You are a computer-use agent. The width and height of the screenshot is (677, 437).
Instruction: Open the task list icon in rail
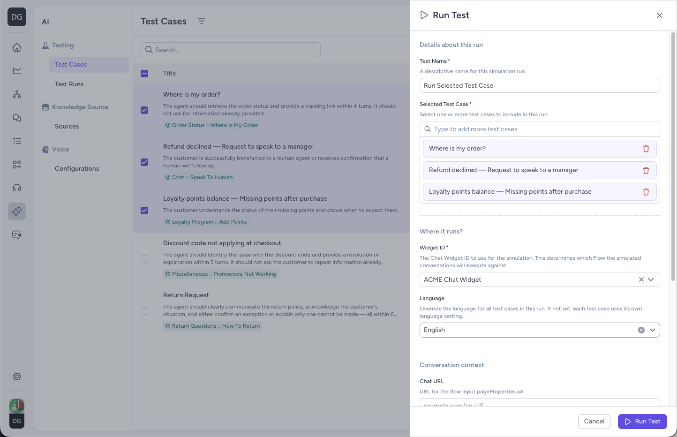pos(17,141)
